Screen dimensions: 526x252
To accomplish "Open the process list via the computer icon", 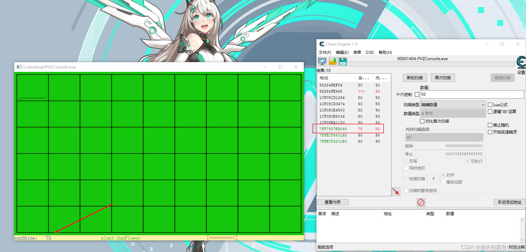I will [x=322, y=62].
